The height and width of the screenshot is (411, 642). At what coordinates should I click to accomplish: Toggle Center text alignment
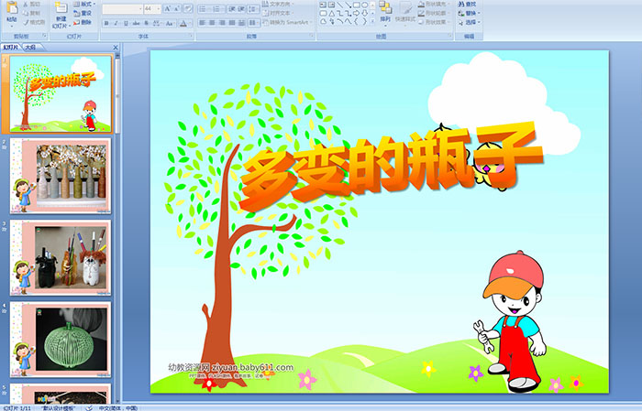click(x=212, y=23)
